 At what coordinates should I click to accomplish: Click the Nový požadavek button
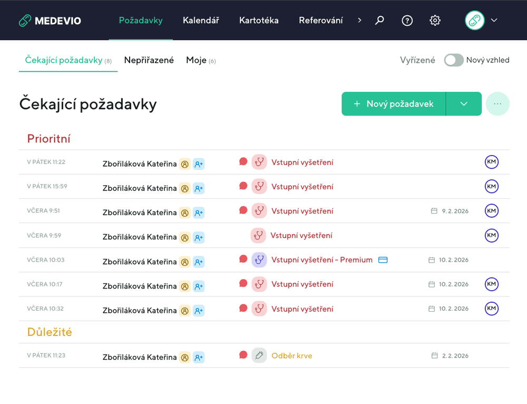coord(393,104)
